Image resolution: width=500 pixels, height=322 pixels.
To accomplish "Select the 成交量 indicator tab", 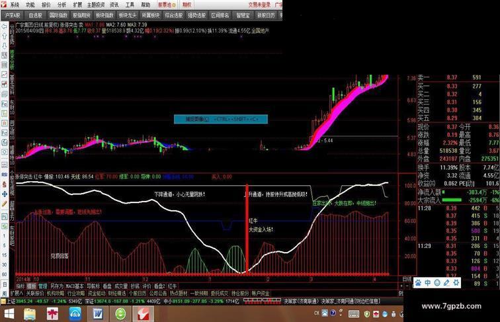I will [x=121, y=286].
